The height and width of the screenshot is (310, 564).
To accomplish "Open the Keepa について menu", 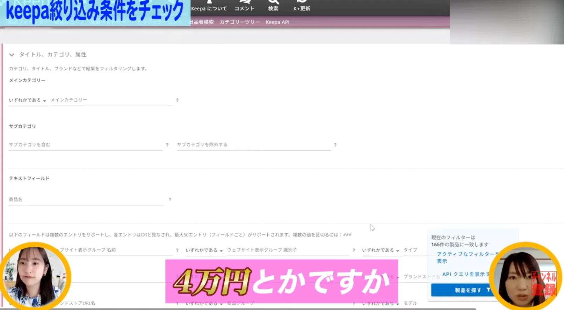I will click(209, 6).
